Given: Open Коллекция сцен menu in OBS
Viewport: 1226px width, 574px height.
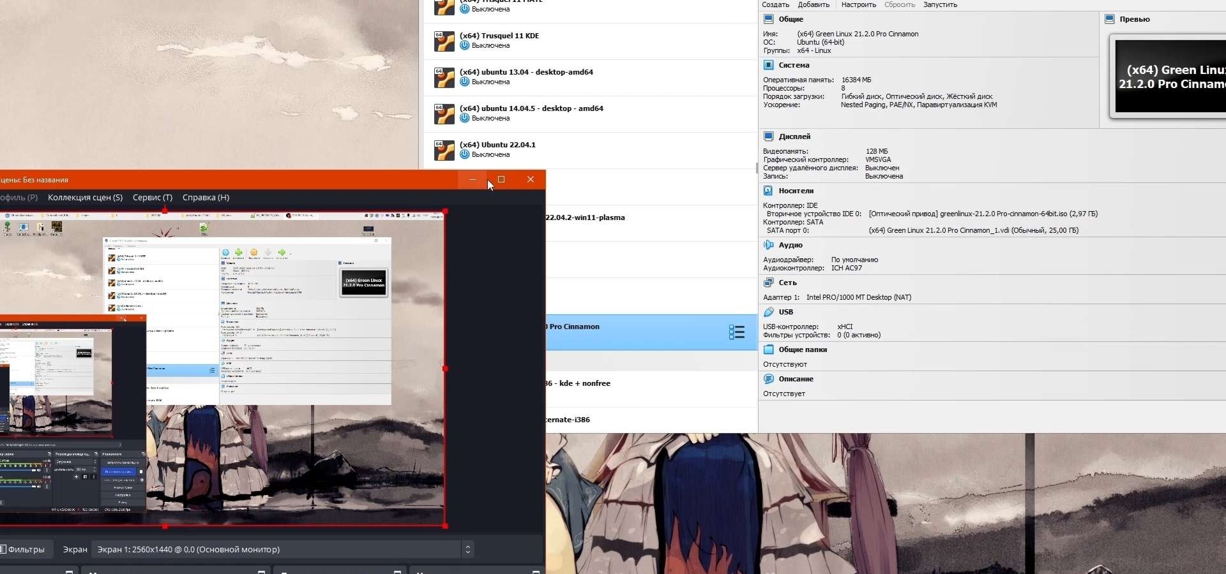Looking at the screenshot, I should click(85, 198).
